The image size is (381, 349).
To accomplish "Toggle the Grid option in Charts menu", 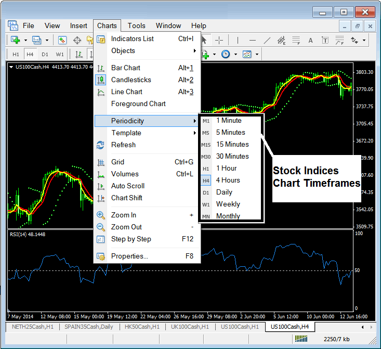I will [x=147, y=162].
